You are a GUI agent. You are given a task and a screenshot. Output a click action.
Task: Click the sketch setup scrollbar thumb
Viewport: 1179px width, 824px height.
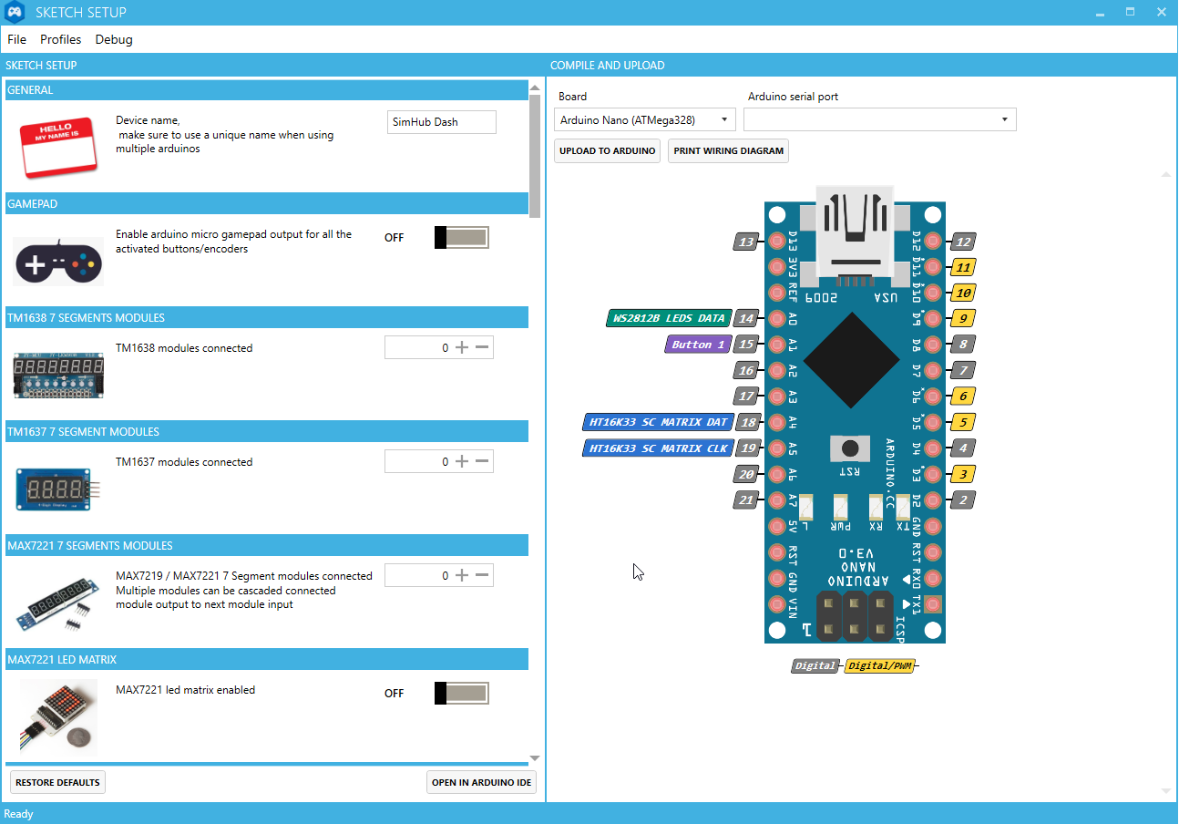click(x=535, y=156)
